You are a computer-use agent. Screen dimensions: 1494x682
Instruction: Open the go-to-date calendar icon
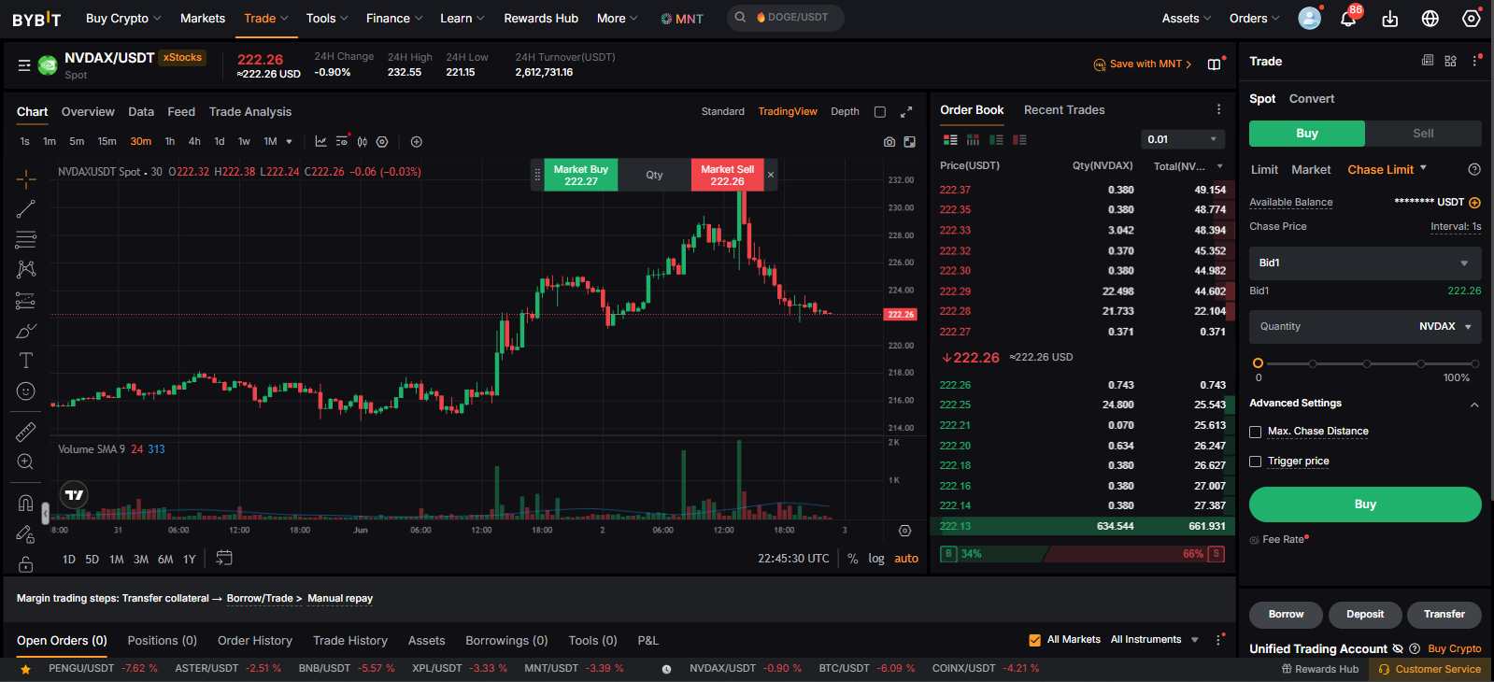point(224,558)
